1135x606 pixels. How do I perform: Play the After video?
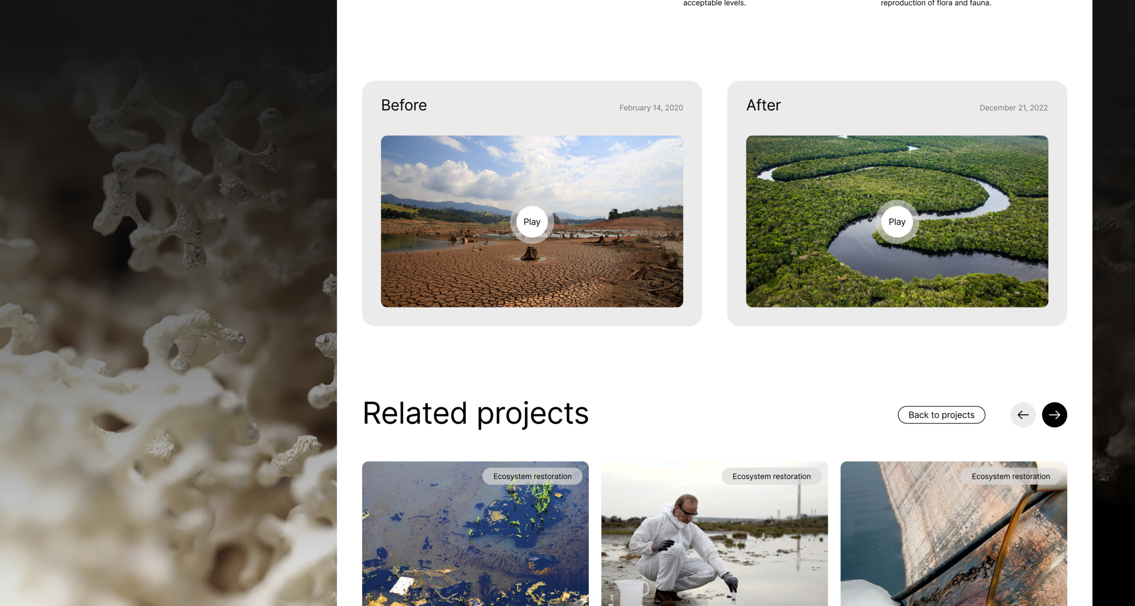pyautogui.click(x=897, y=222)
